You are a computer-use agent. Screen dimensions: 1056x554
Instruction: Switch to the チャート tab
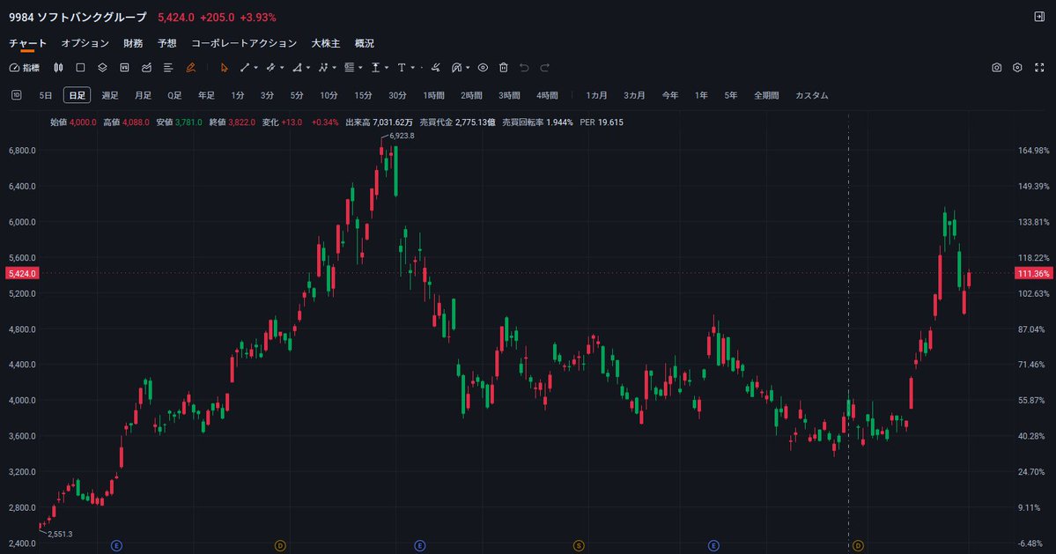27,43
